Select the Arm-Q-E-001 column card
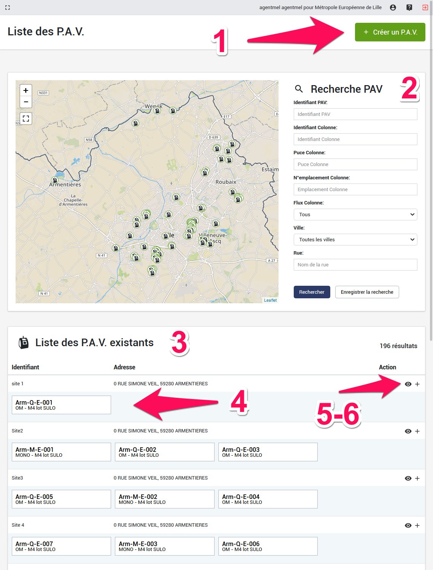 pyautogui.click(x=61, y=405)
